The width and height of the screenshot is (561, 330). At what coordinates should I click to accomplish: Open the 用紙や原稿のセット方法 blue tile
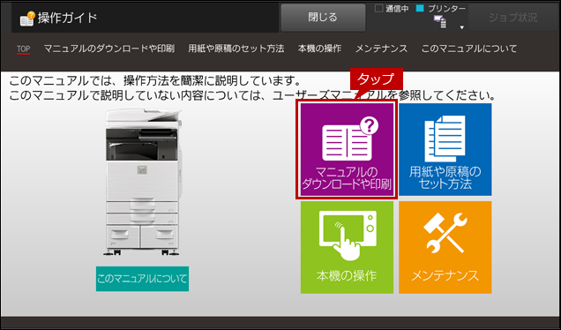445,149
